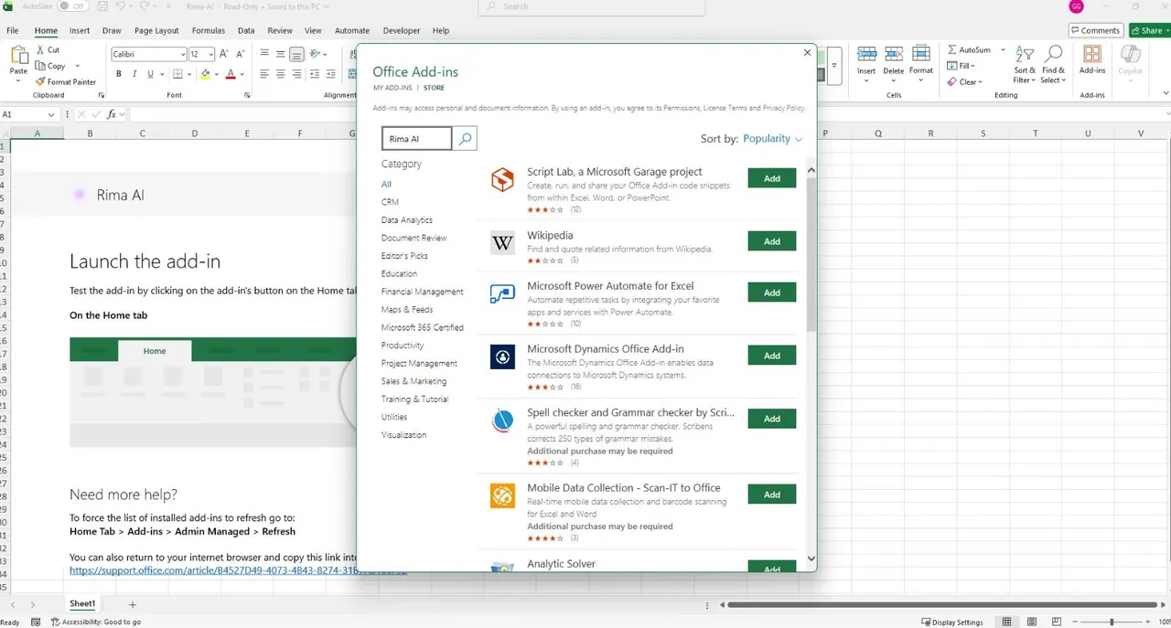Open the File menu

coord(13,30)
